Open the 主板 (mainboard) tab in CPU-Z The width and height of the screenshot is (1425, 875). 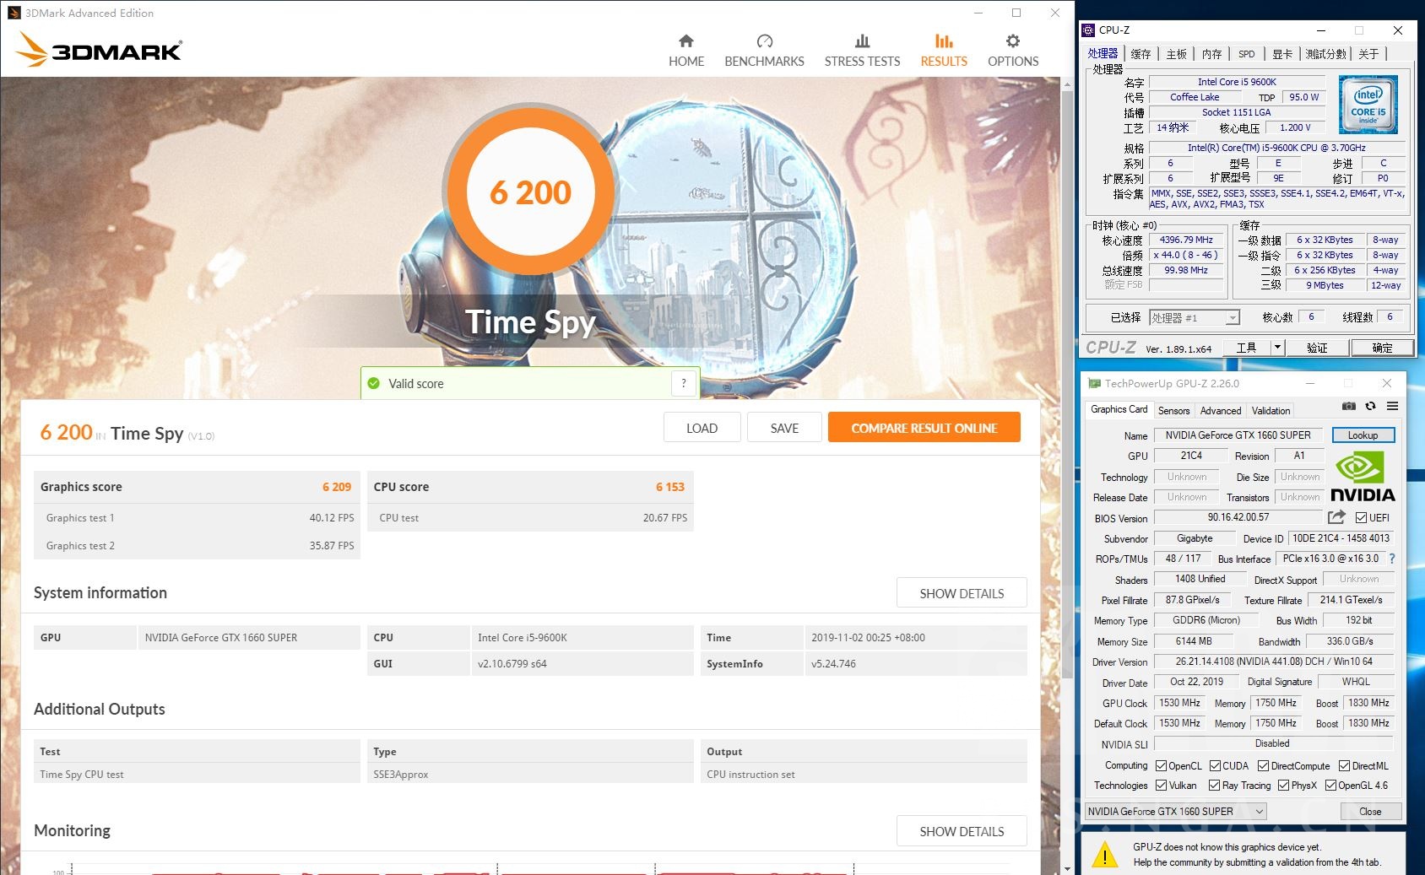point(1176,54)
